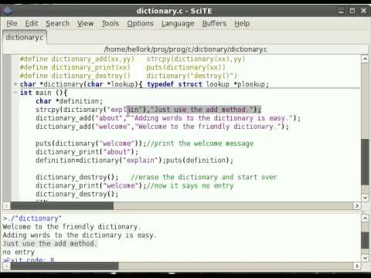
Task: Open the View menu
Action: click(85, 23)
